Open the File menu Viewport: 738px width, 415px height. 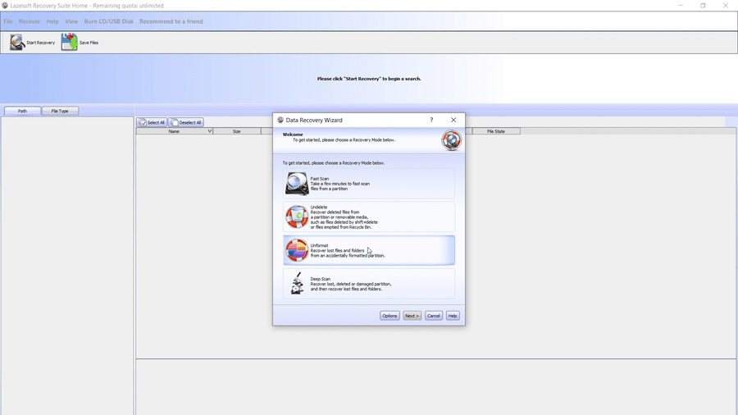(8, 21)
